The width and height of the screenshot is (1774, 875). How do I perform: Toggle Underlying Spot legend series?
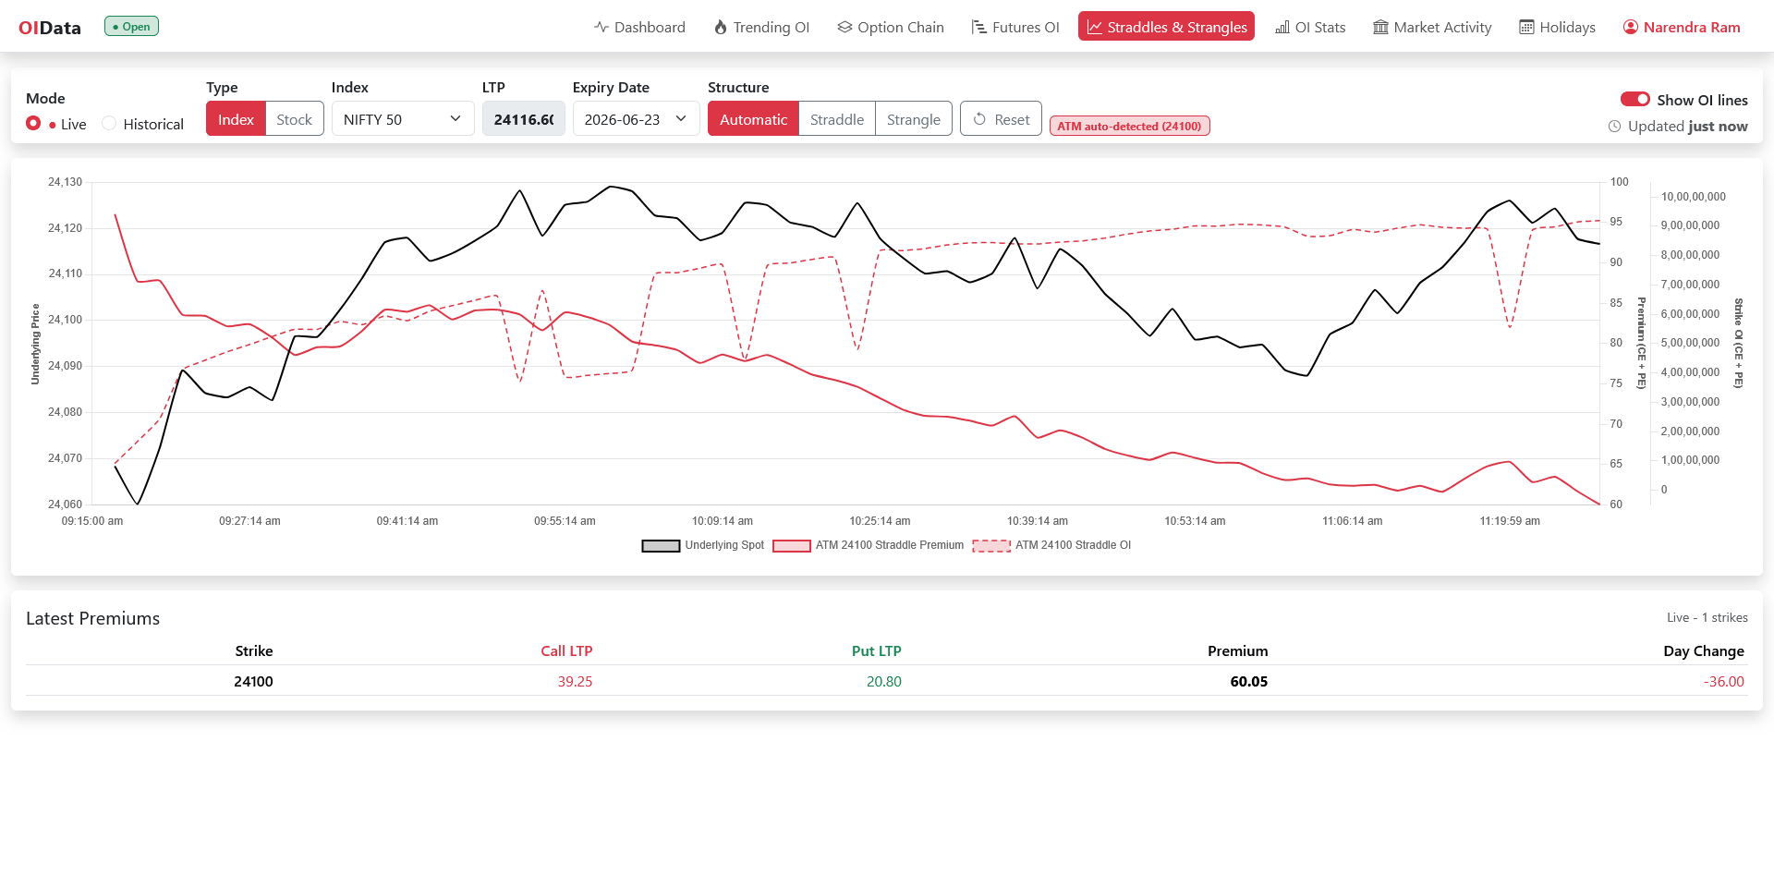703,545
